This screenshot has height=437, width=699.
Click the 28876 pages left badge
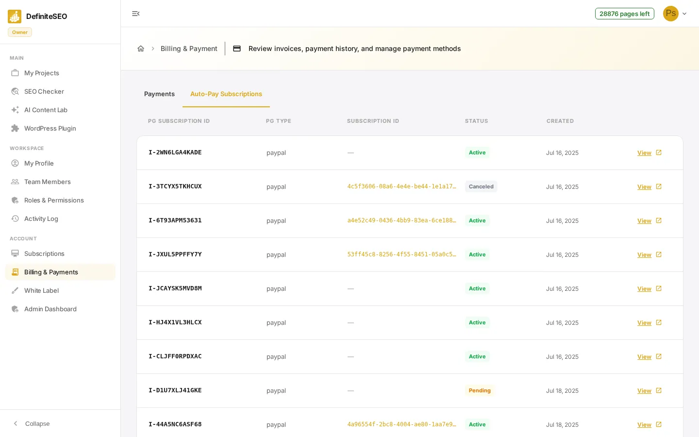point(624,14)
